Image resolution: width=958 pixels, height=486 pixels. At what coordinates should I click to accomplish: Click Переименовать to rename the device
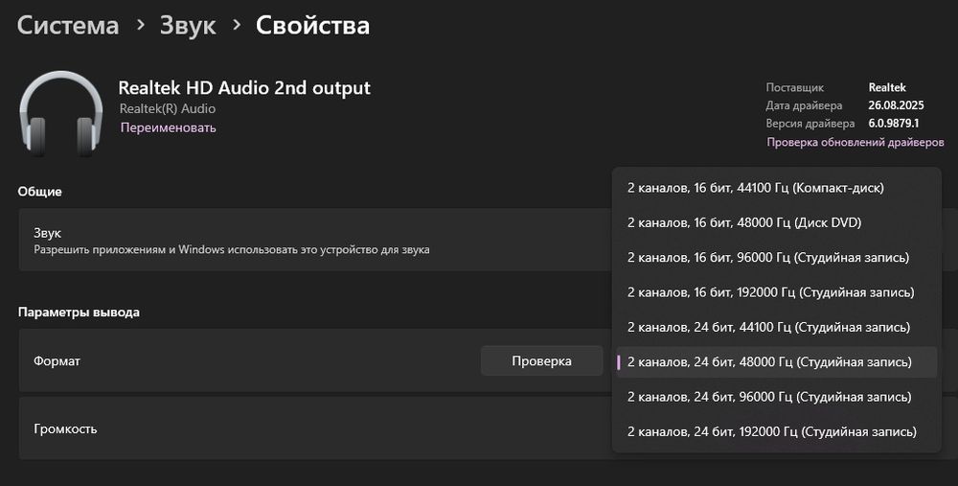tap(168, 127)
